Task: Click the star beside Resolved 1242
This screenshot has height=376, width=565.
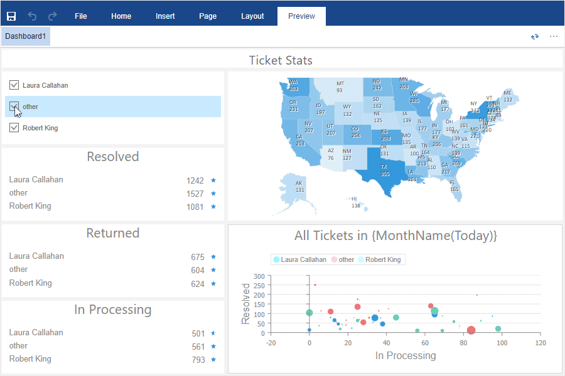Action: click(213, 180)
